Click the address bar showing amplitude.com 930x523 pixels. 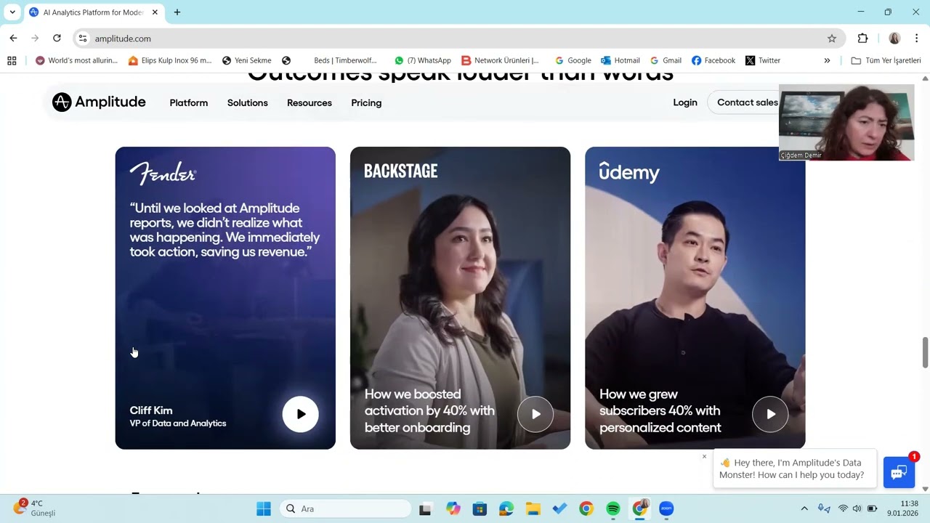[459, 38]
